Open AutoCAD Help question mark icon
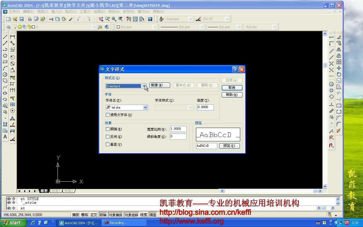Viewport: 363px width, 227px height. tap(150, 19)
